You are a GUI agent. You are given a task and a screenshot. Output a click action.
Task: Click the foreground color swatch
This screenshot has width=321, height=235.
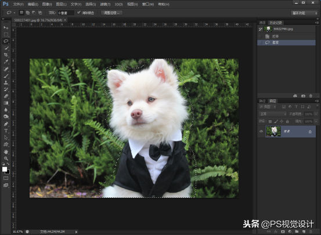tap(5, 169)
